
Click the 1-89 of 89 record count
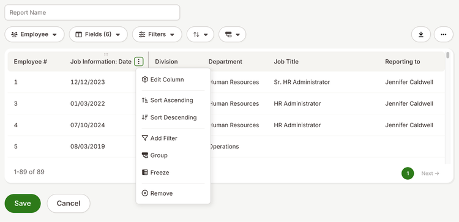29,172
